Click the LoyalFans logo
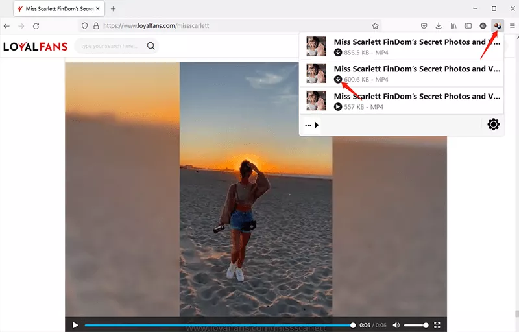 tap(36, 46)
